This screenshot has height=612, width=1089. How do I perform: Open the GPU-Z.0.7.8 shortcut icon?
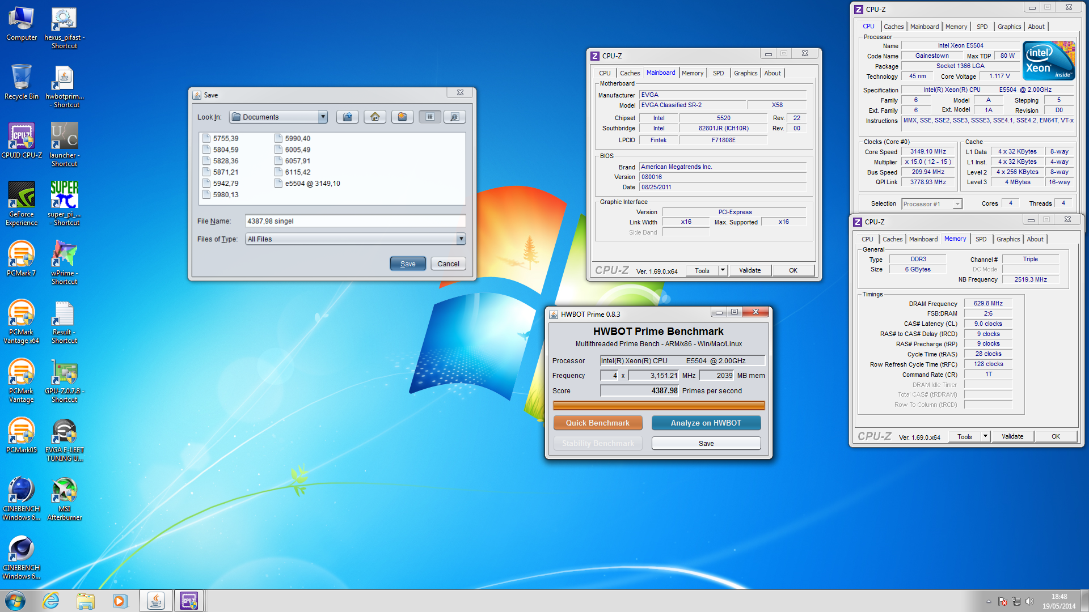(64, 381)
